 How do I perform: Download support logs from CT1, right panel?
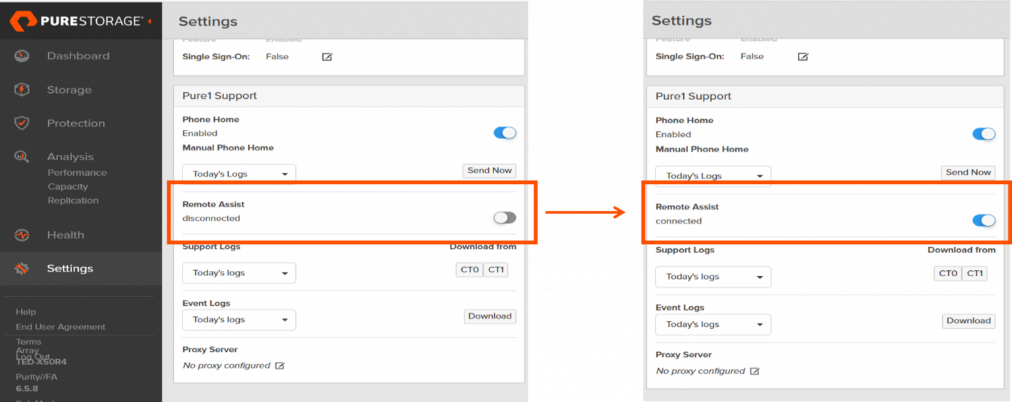(974, 273)
